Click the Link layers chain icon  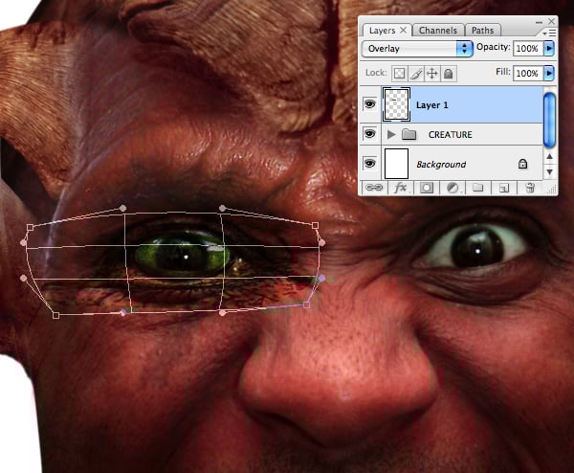[374, 188]
